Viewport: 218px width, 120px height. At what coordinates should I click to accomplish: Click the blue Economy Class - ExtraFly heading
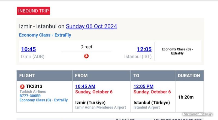click(x=45, y=35)
